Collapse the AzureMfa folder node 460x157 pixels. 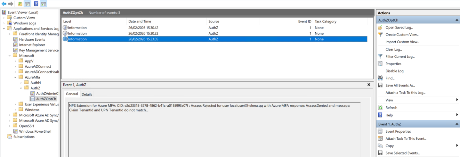coord(15,77)
